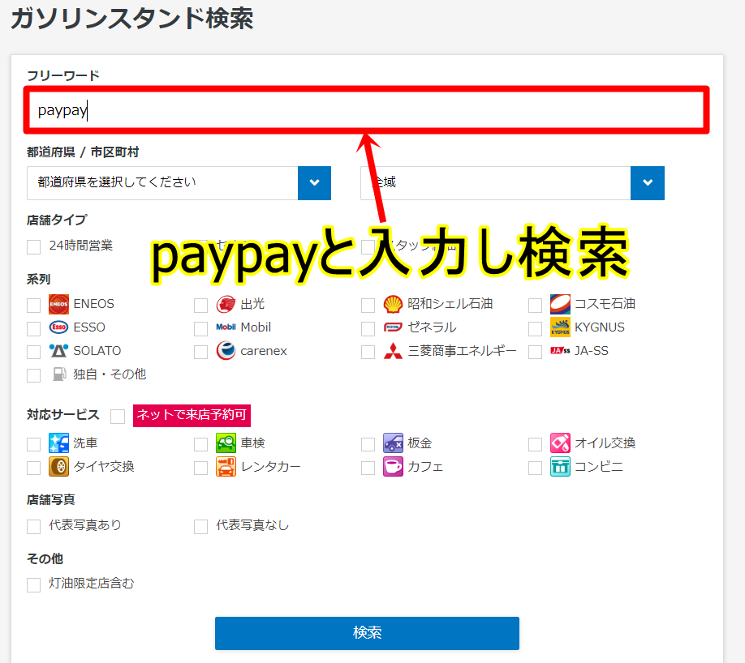Check the ゼネラル brand checkbox
Screen dimensions: 745x663
(368, 328)
